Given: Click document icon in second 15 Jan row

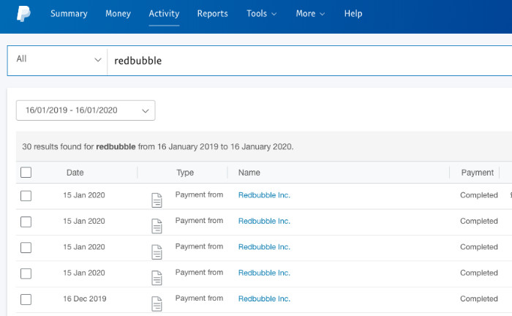Looking at the screenshot, I should (x=156, y=226).
